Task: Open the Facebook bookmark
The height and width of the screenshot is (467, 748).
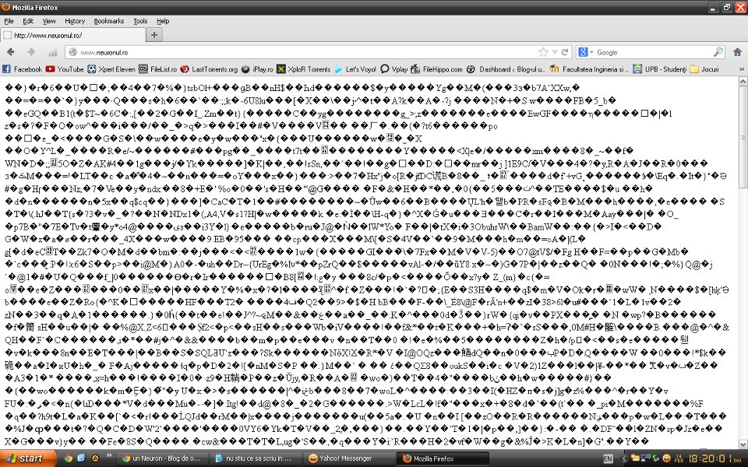Action: pos(22,69)
